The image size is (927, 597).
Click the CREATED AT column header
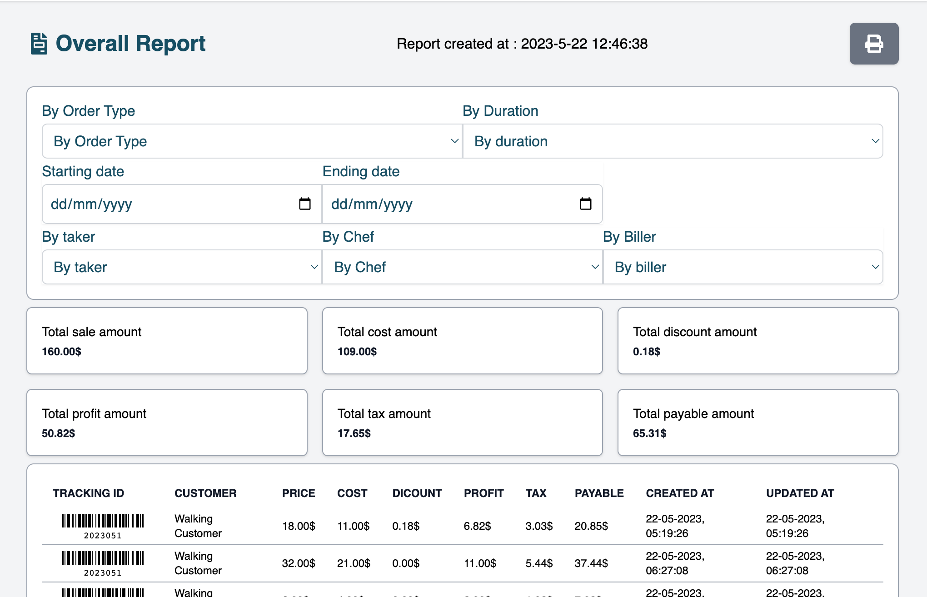click(x=680, y=493)
